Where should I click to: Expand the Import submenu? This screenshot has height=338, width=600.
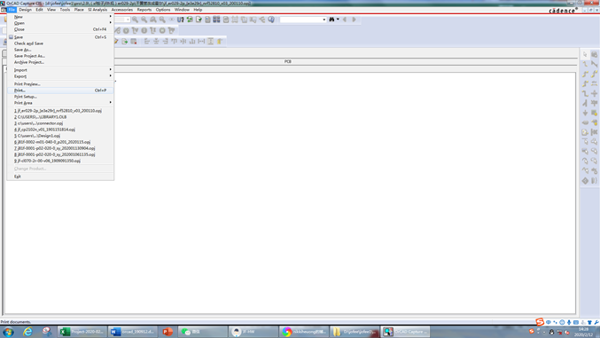click(x=60, y=70)
